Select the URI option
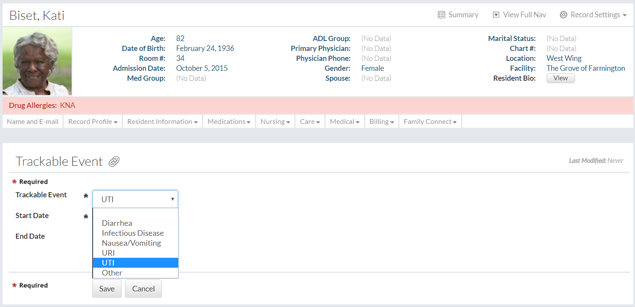 coord(108,253)
